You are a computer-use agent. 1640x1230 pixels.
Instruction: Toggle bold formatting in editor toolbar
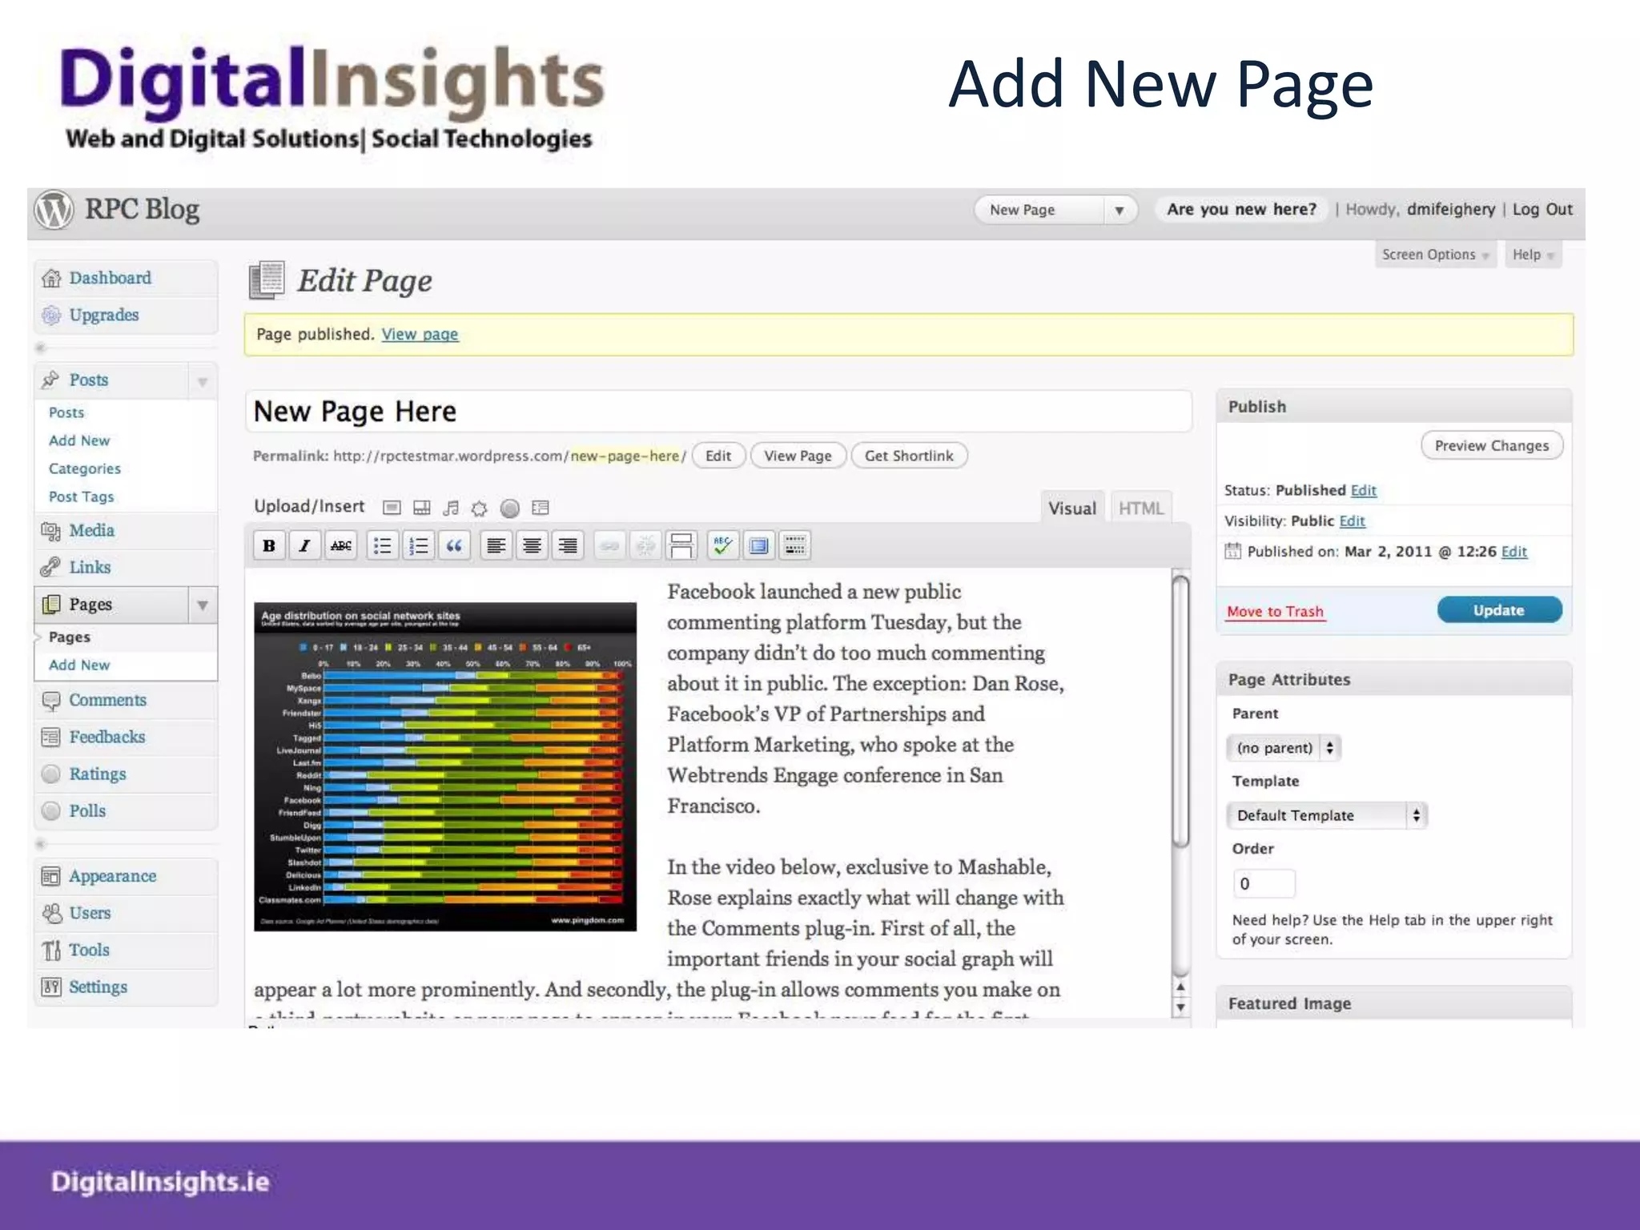click(269, 546)
